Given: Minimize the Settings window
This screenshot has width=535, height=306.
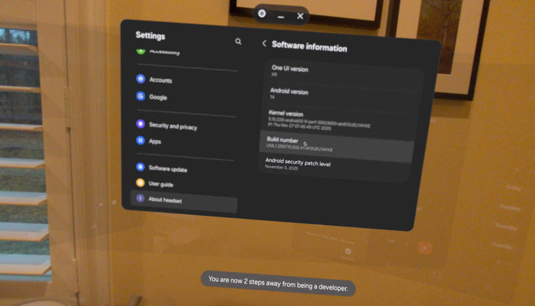Looking at the screenshot, I should coord(281,17).
